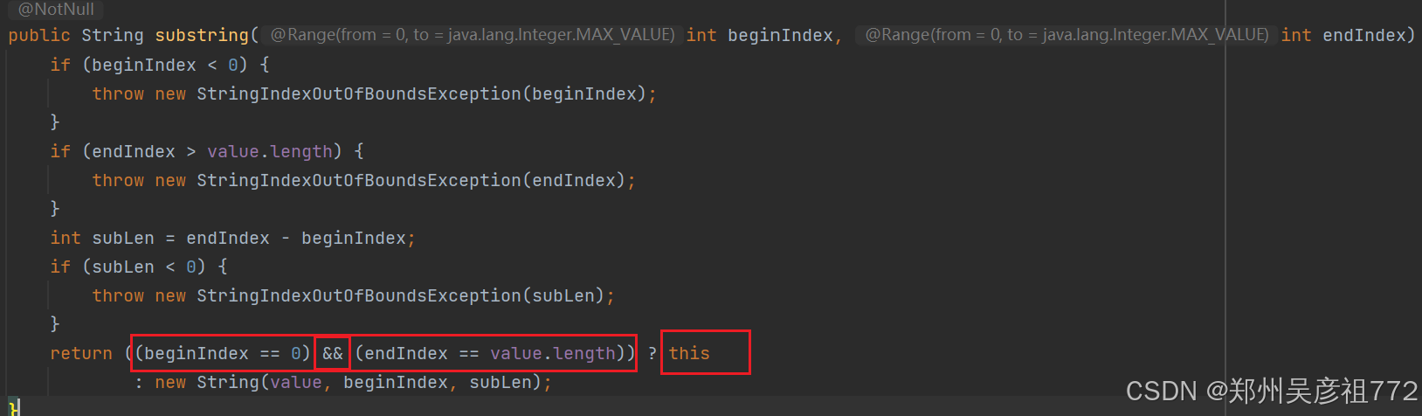Collapse the closing brace after the beginIndex check

pos(55,122)
